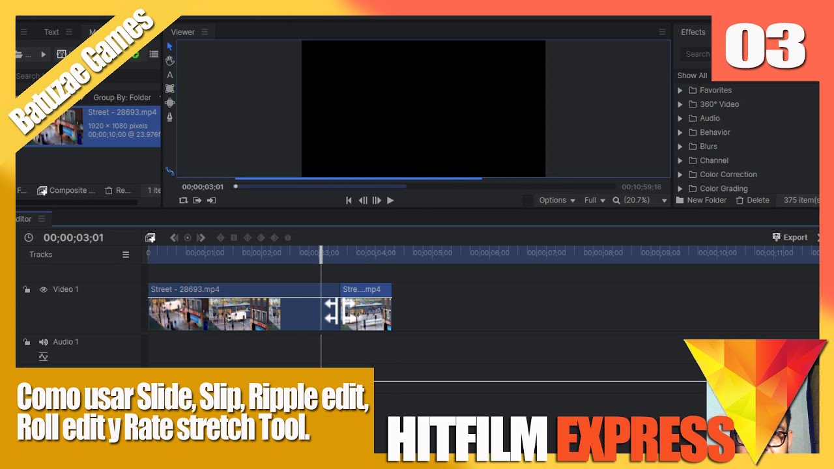Image resolution: width=834 pixels, height=469 pixels.
Task: Select the Viewer tab
Action: tap(182, 32)
